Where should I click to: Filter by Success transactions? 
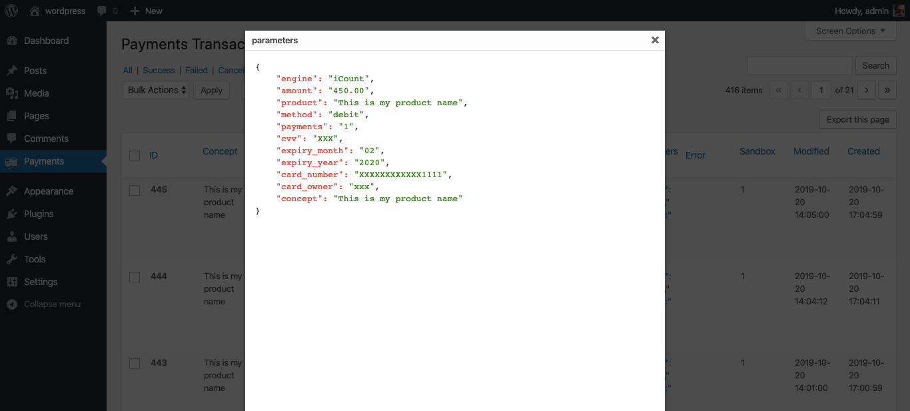[x=159, y=70]
